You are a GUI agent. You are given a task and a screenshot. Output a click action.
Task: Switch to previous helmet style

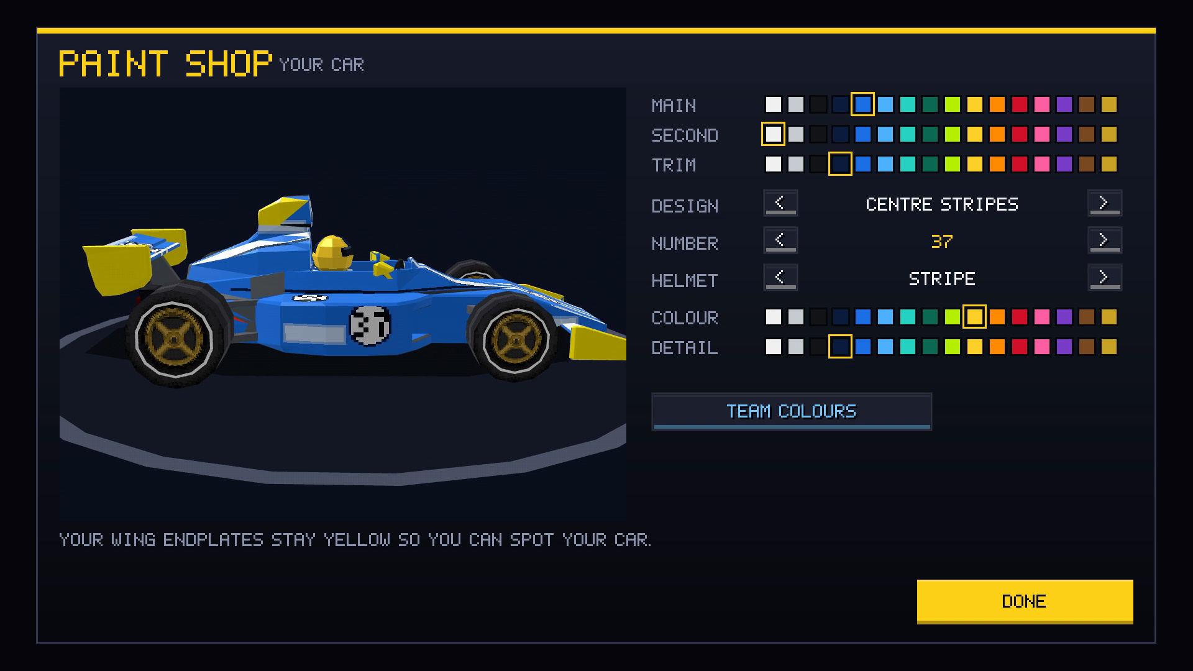(780, 278)
